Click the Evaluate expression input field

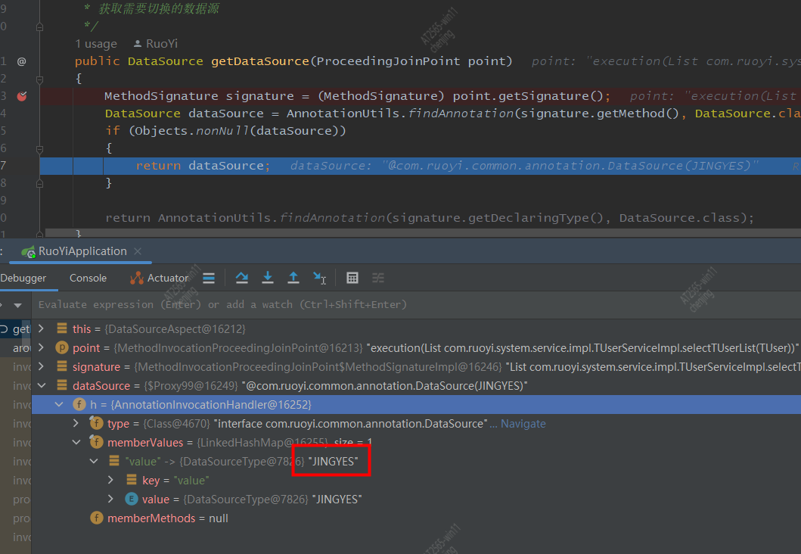416,305
